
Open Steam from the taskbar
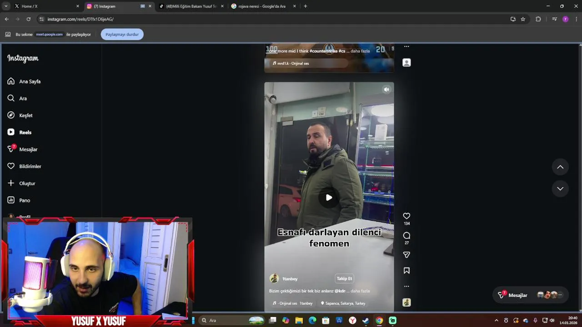click(366, 320)
